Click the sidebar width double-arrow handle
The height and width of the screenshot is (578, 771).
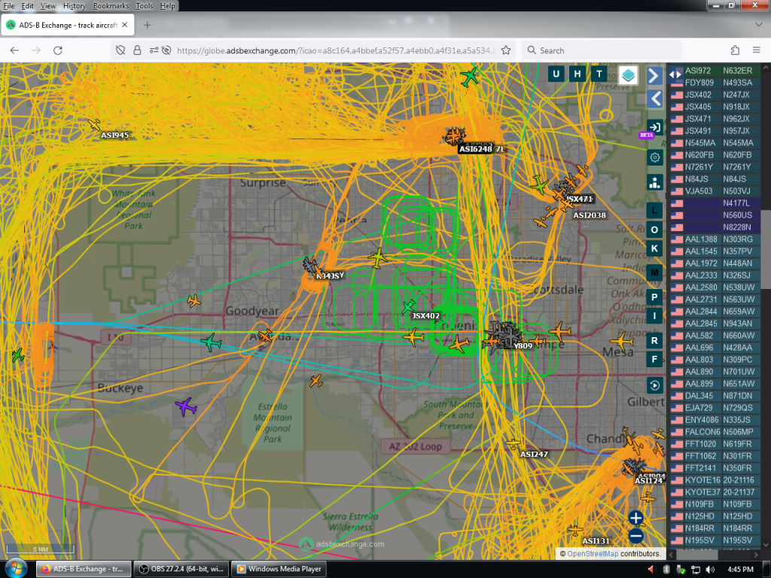point(675,75)
